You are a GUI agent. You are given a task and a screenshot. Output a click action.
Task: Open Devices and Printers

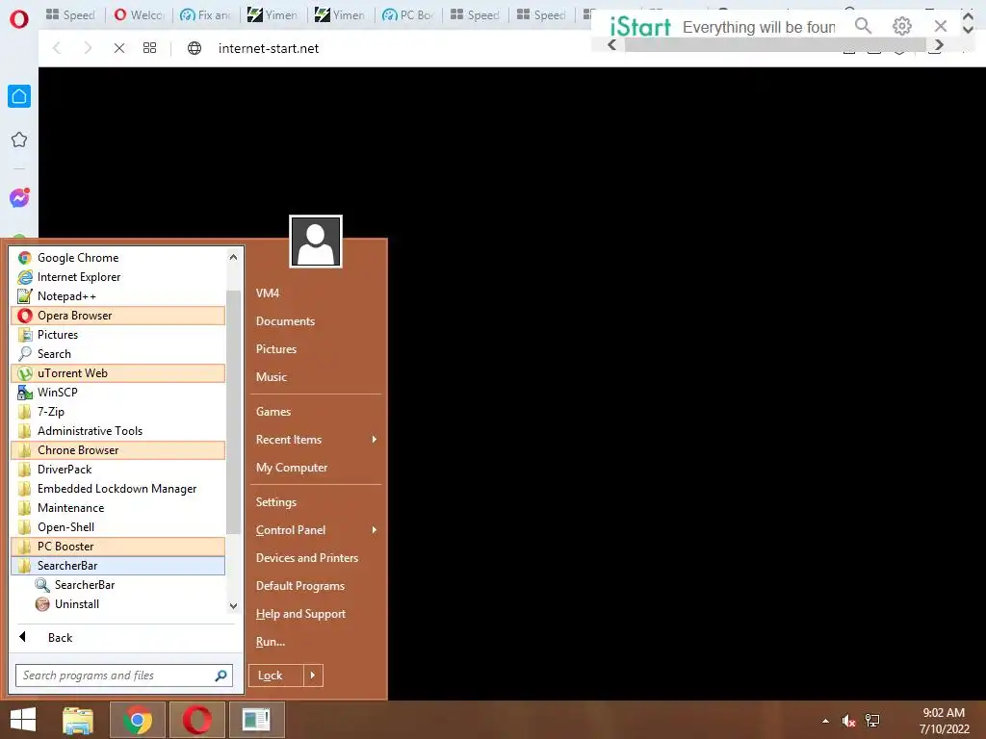pyautogui.click(x=307, y=558)
